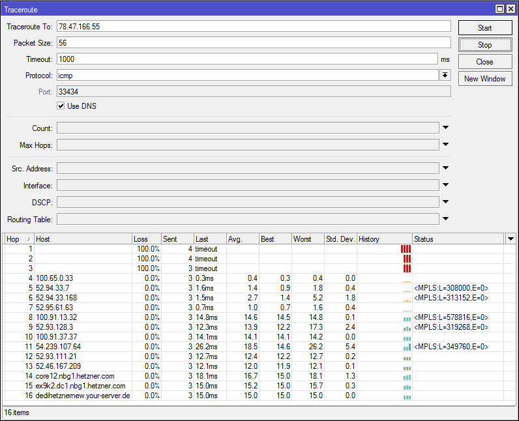Viewport: 519px width, 421px height.
Task: Click worst value 17.3
Action: 316,327
